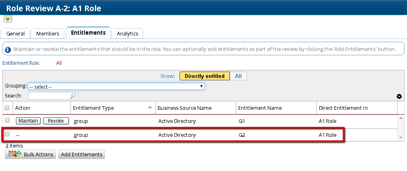Click the Bulk Actions users icon
The image size is (407, 171).
tap(14, 154)
